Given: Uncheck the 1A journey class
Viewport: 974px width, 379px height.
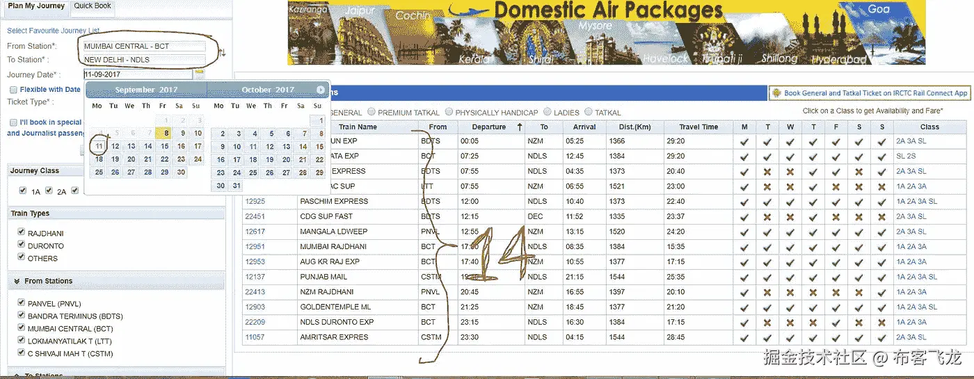Looking at the screenshot, I should pyautogui.click(x=23, y=191).
